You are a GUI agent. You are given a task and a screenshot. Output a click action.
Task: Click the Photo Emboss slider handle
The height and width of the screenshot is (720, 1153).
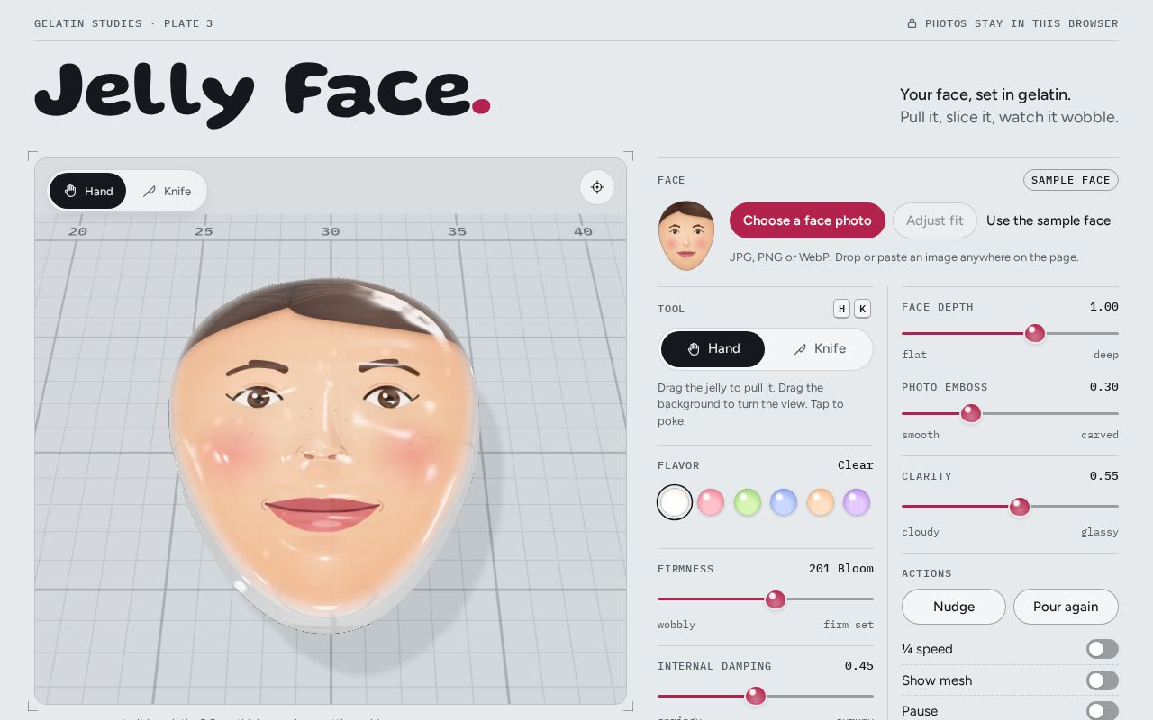[970, 413]
